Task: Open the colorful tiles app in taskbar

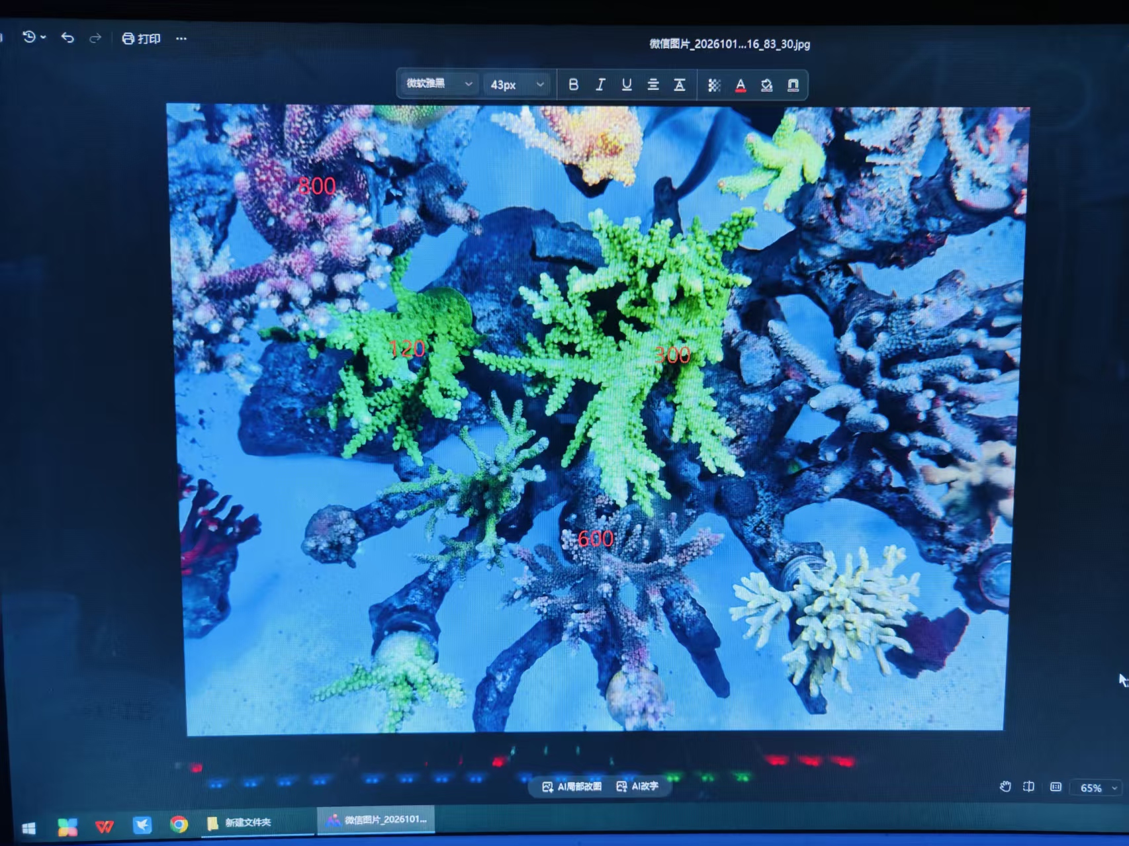Action: 68,827
